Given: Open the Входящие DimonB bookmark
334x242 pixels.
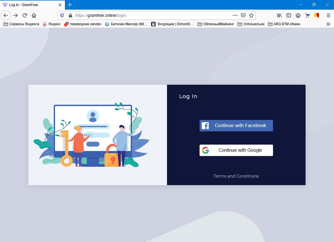Looking at the screenshot, I should click(x=172, y=24).
